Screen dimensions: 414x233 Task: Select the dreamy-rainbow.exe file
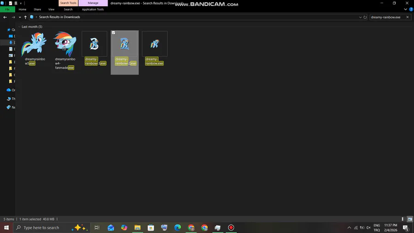pos(155,48)
